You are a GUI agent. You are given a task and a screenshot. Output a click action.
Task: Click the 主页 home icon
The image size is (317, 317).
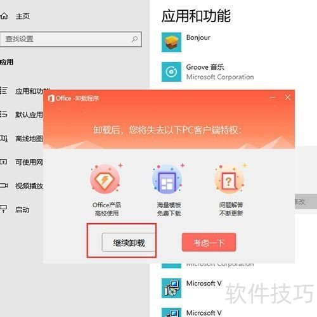4,16
